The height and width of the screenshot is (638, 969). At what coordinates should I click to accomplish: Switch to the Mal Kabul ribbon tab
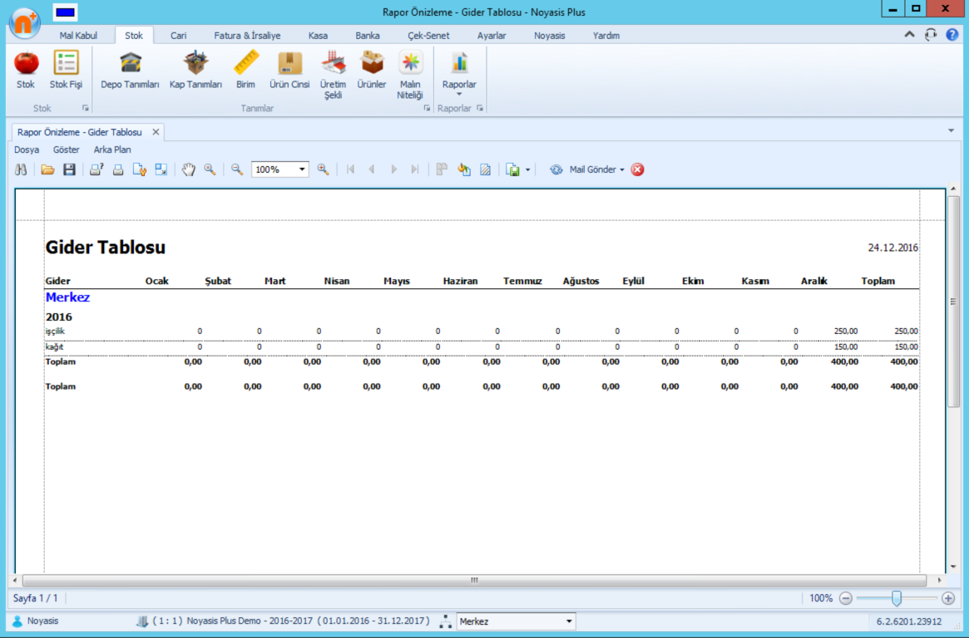[78, 35]
